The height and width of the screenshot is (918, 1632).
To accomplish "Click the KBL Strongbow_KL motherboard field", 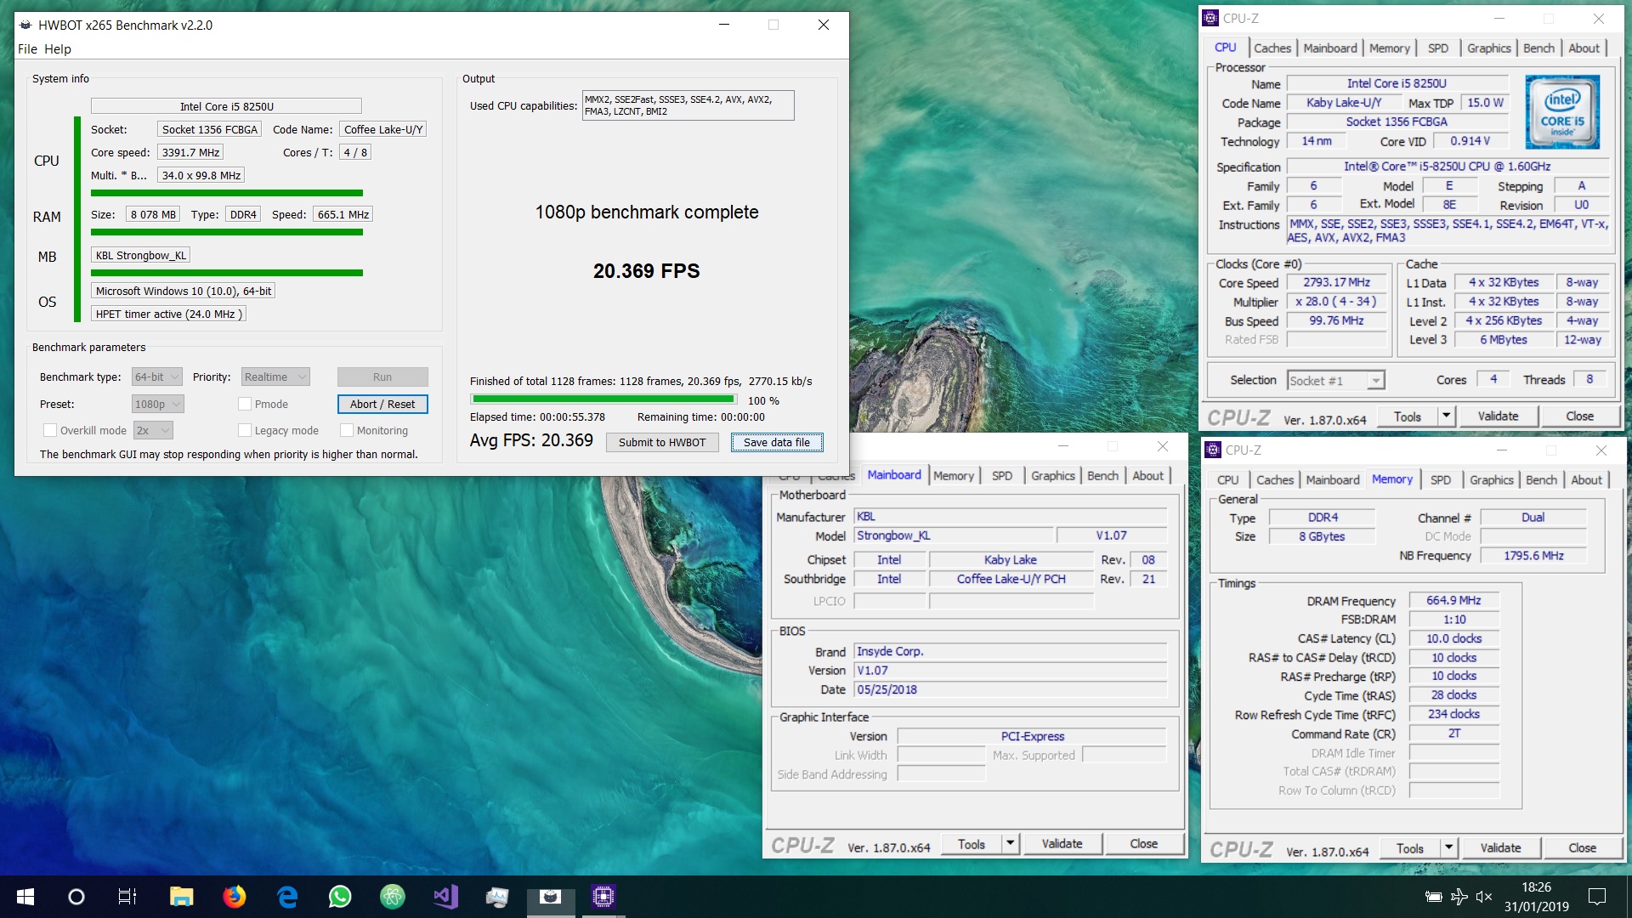I will (x=140, y=255).
